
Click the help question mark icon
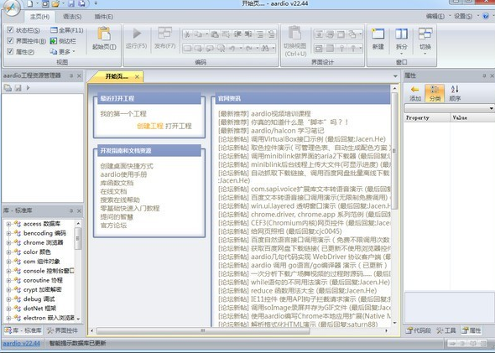tap(486, 17)
